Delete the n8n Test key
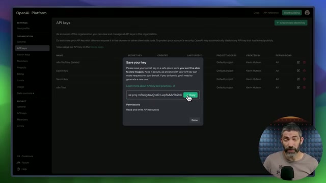The height and width of the screenshot is (183, 326). 304,87
